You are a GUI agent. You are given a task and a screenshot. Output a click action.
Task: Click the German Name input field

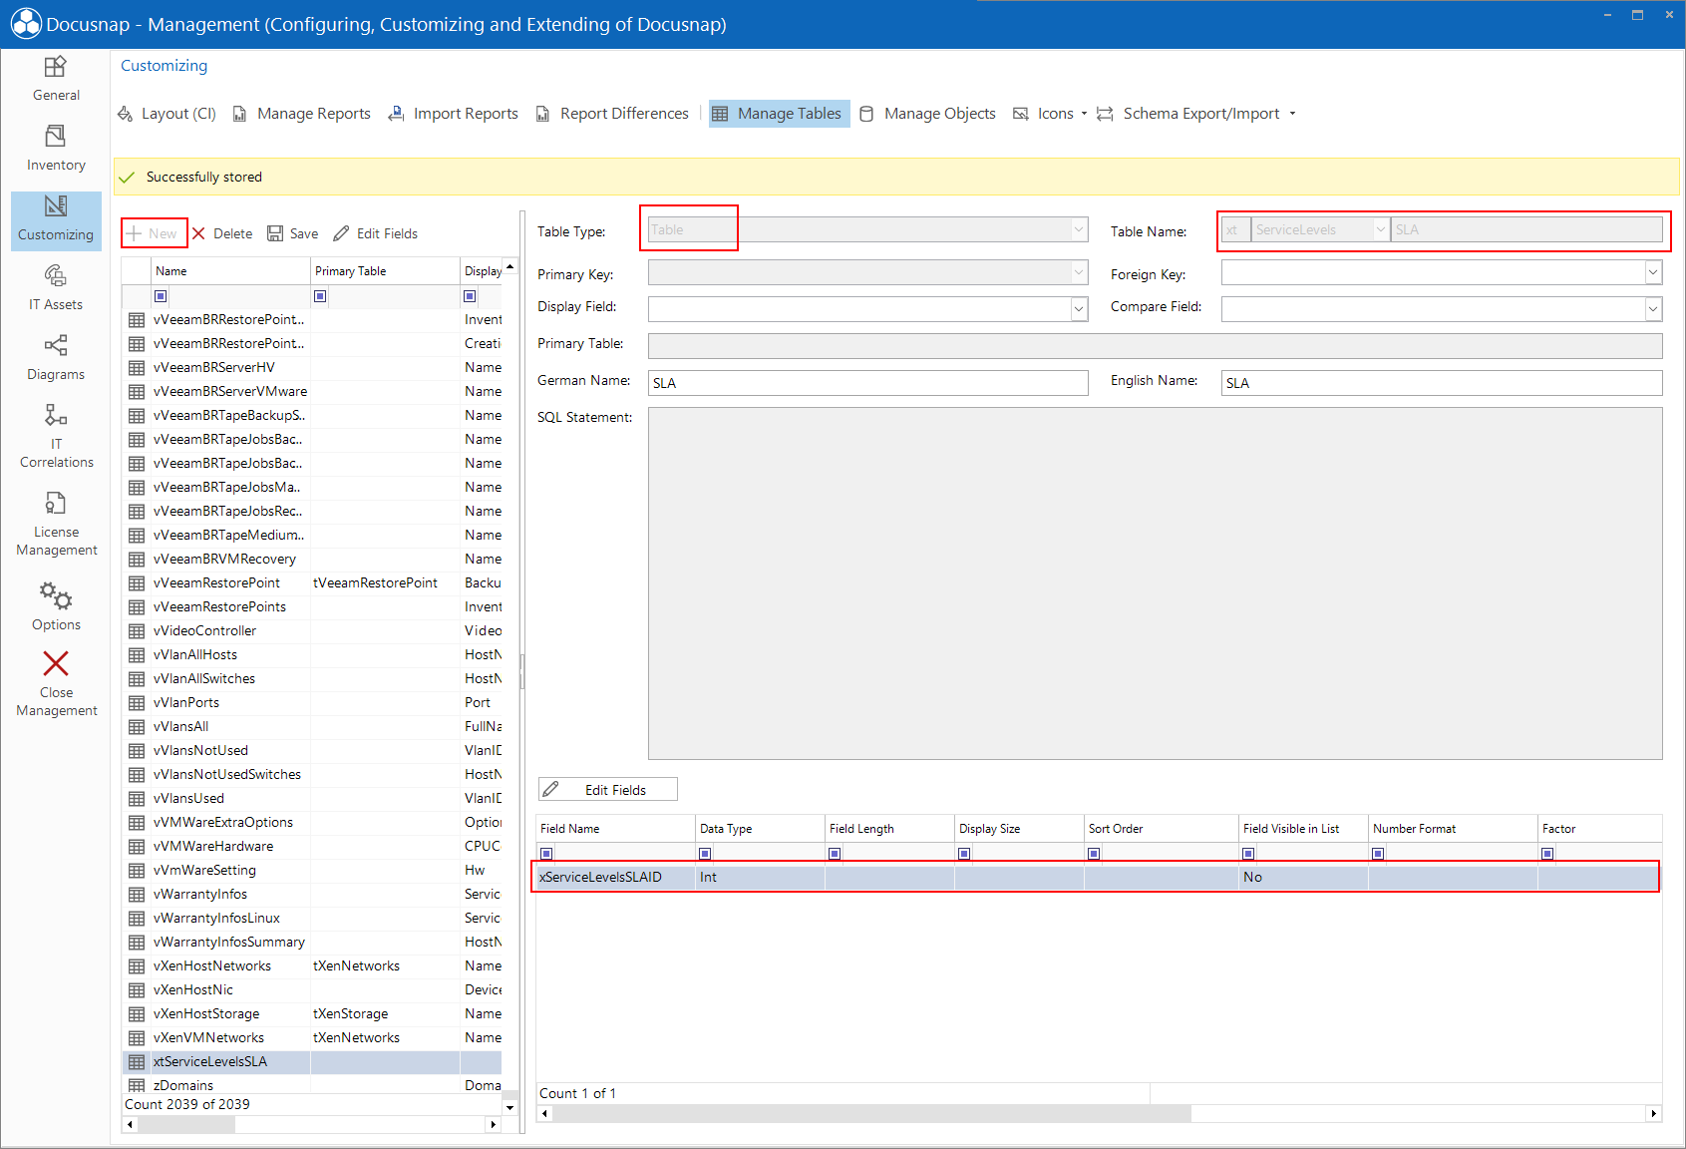pyautogui.click(x=867, y=383)
